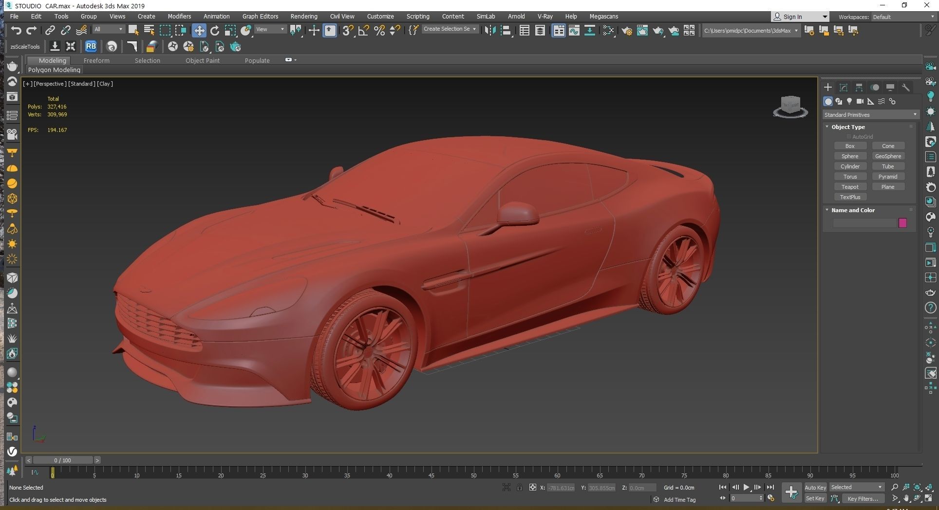Viewport: 939px width, 510px height.
Task: Select the Lights category icon
Action: 849,101
